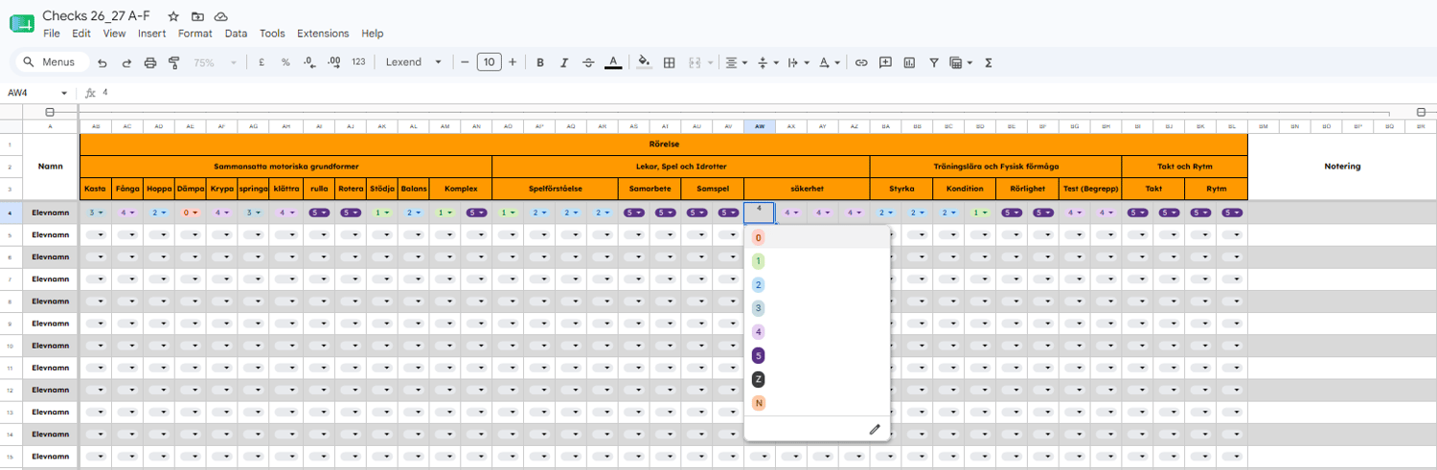
Task: Open the Text colour picker
Action: click(613, 62)
